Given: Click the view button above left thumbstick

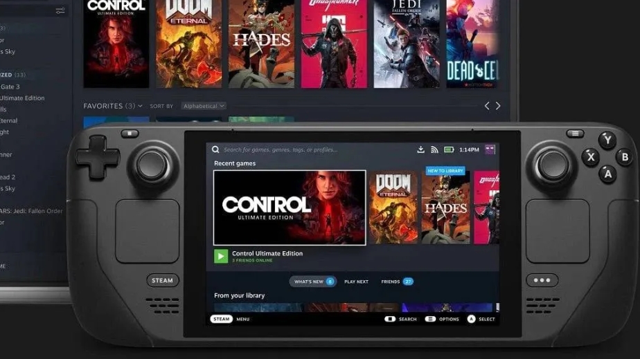Looking at the screenshot, I should pos(130,134).
